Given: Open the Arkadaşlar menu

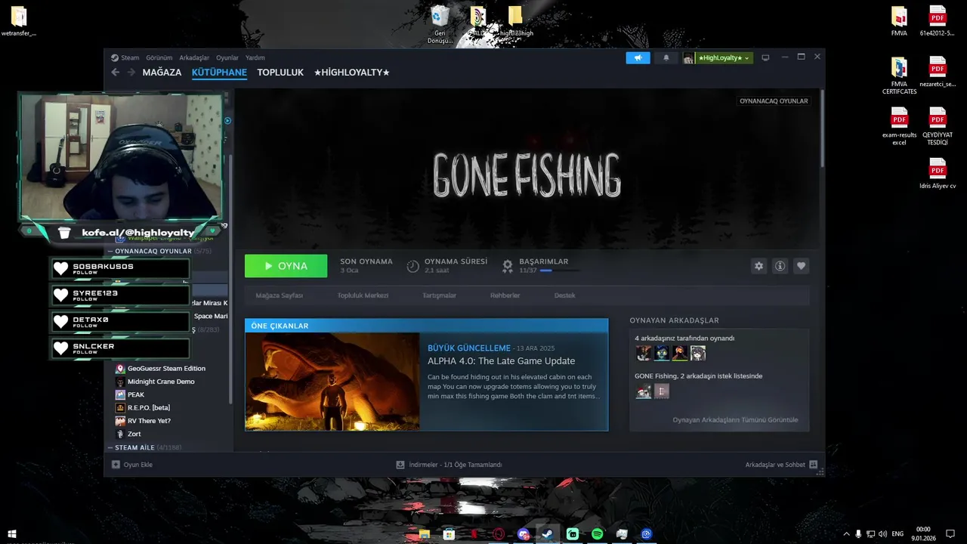Looking at the screenshot, I should [194, 57].
